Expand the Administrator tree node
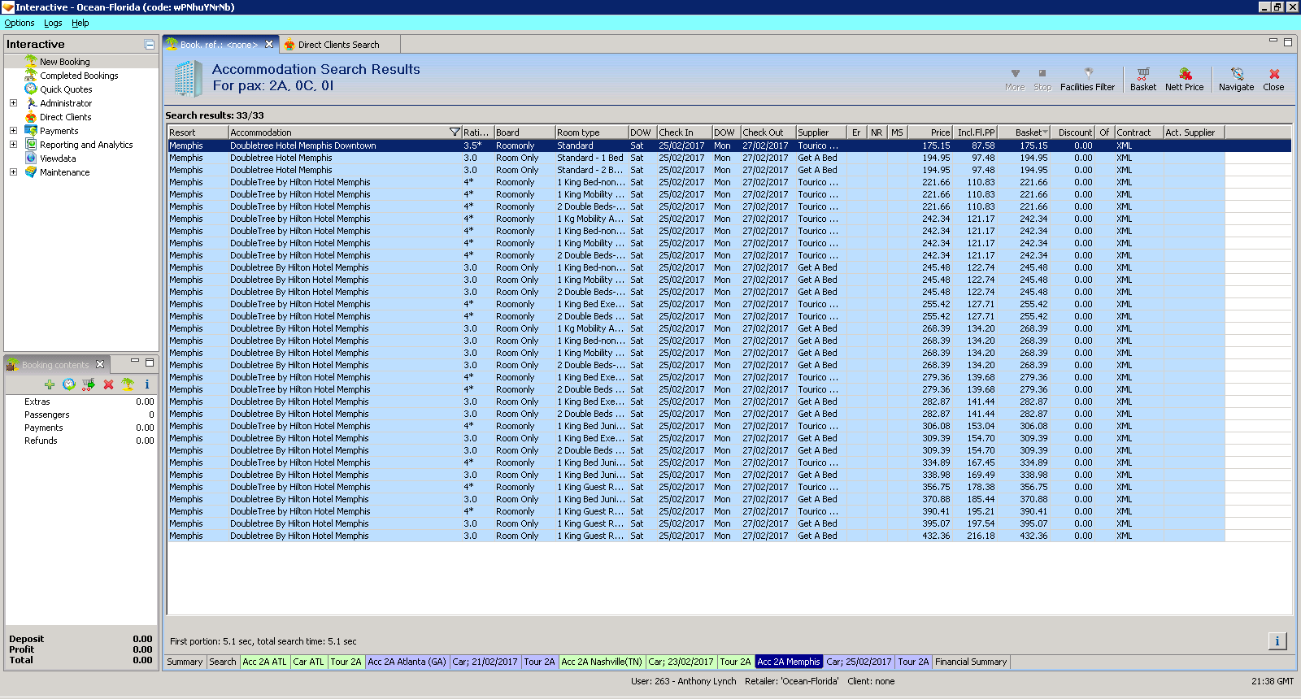Screen dimensions: 1301x699 pos(13,103)
